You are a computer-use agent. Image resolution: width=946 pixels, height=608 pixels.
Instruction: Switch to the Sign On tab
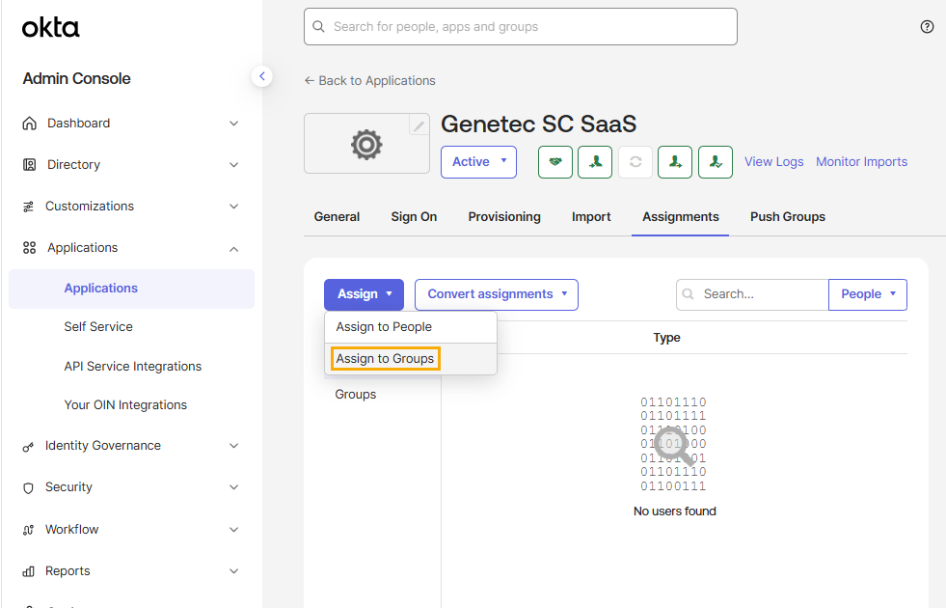(x=414, y=217)
